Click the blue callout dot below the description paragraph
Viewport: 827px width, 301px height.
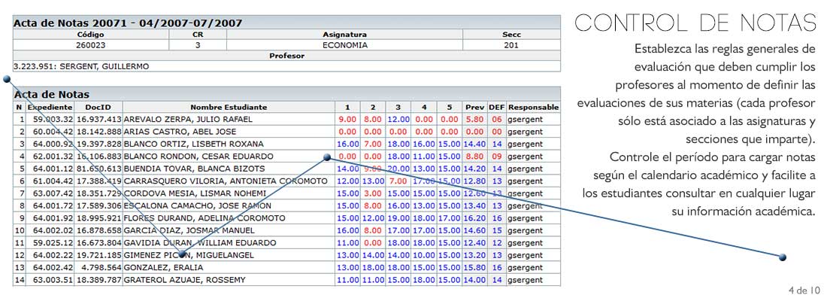point(782,257)
